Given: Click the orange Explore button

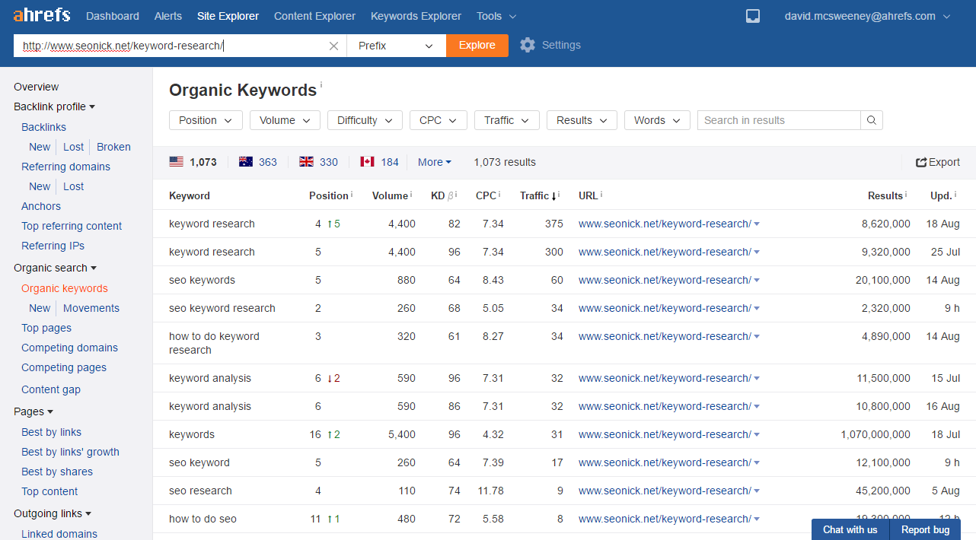Looking at the screenshot, I should pos(477,46).
